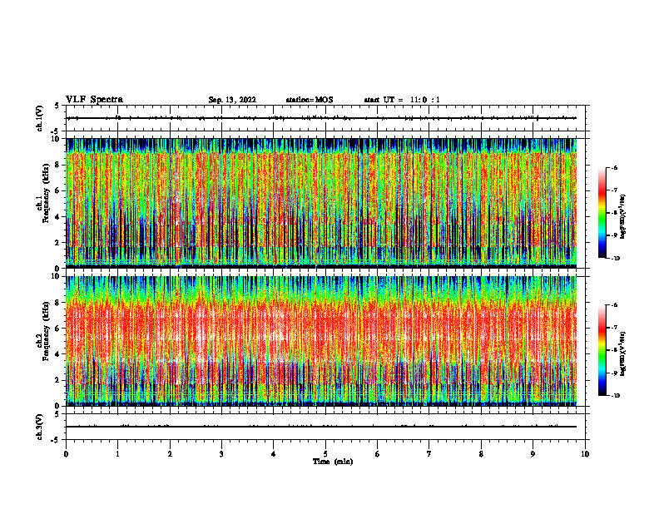Click the ch.2 PSD color scale bar
Screen dimensions: 659x509
[x=602, y=350]
